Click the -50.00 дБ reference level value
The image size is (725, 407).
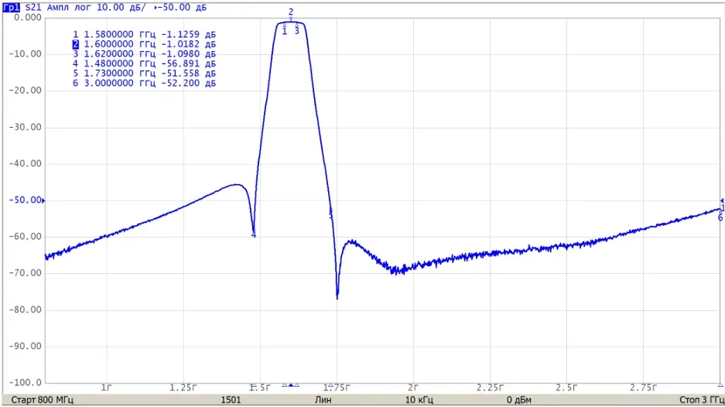tap(183, 8)
